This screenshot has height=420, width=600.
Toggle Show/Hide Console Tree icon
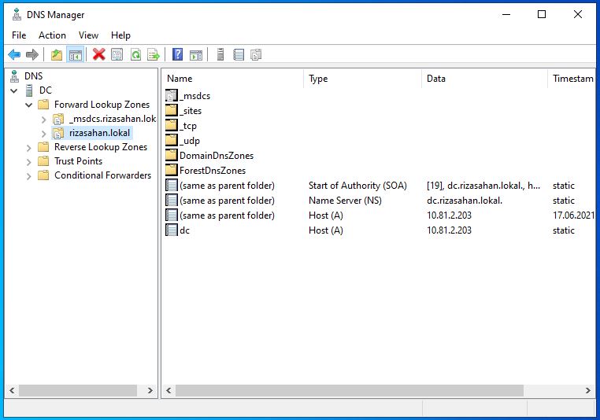pos(76,54)
